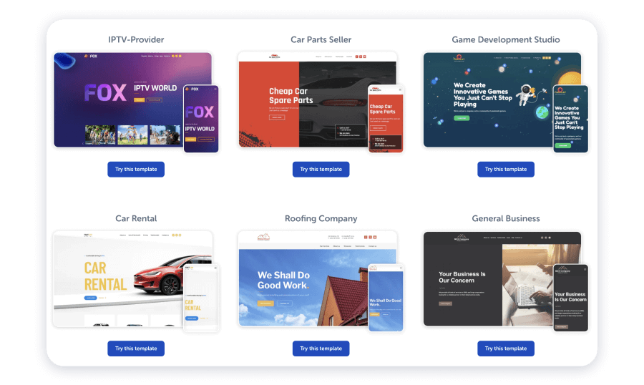Click the Car Rental mobile preview mockup

pos(201,298)
